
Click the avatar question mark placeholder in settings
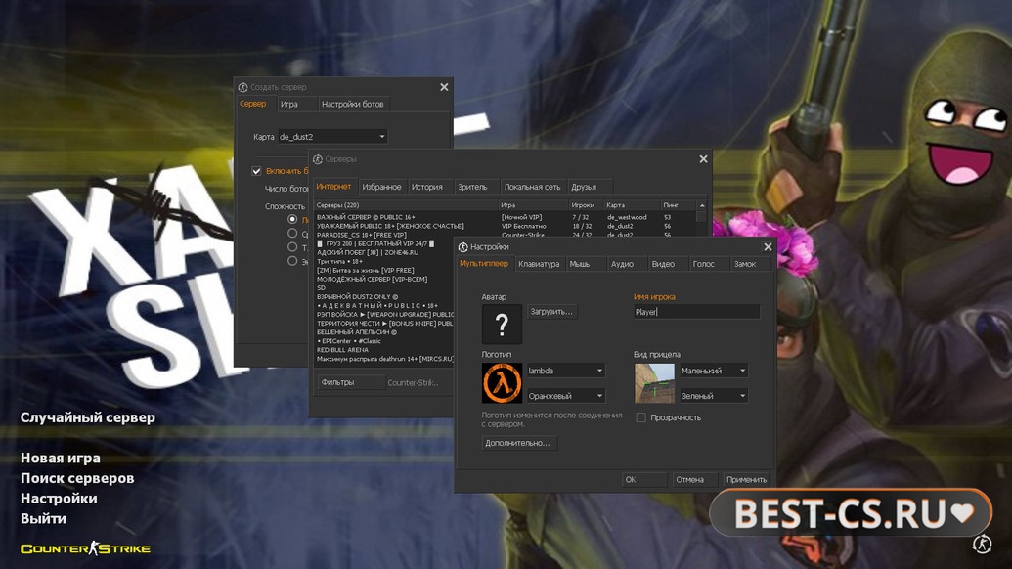click(x=502, y=324)
